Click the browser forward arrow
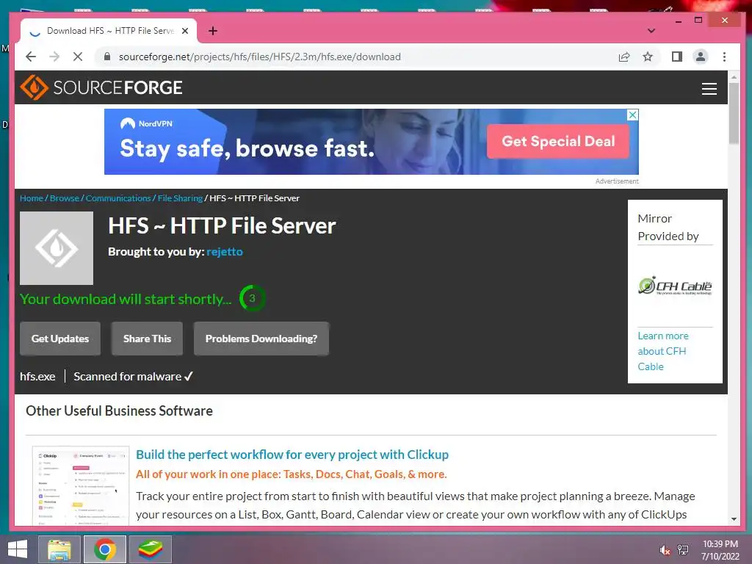The height and width of the screenshot is (564, 752). 54,57
